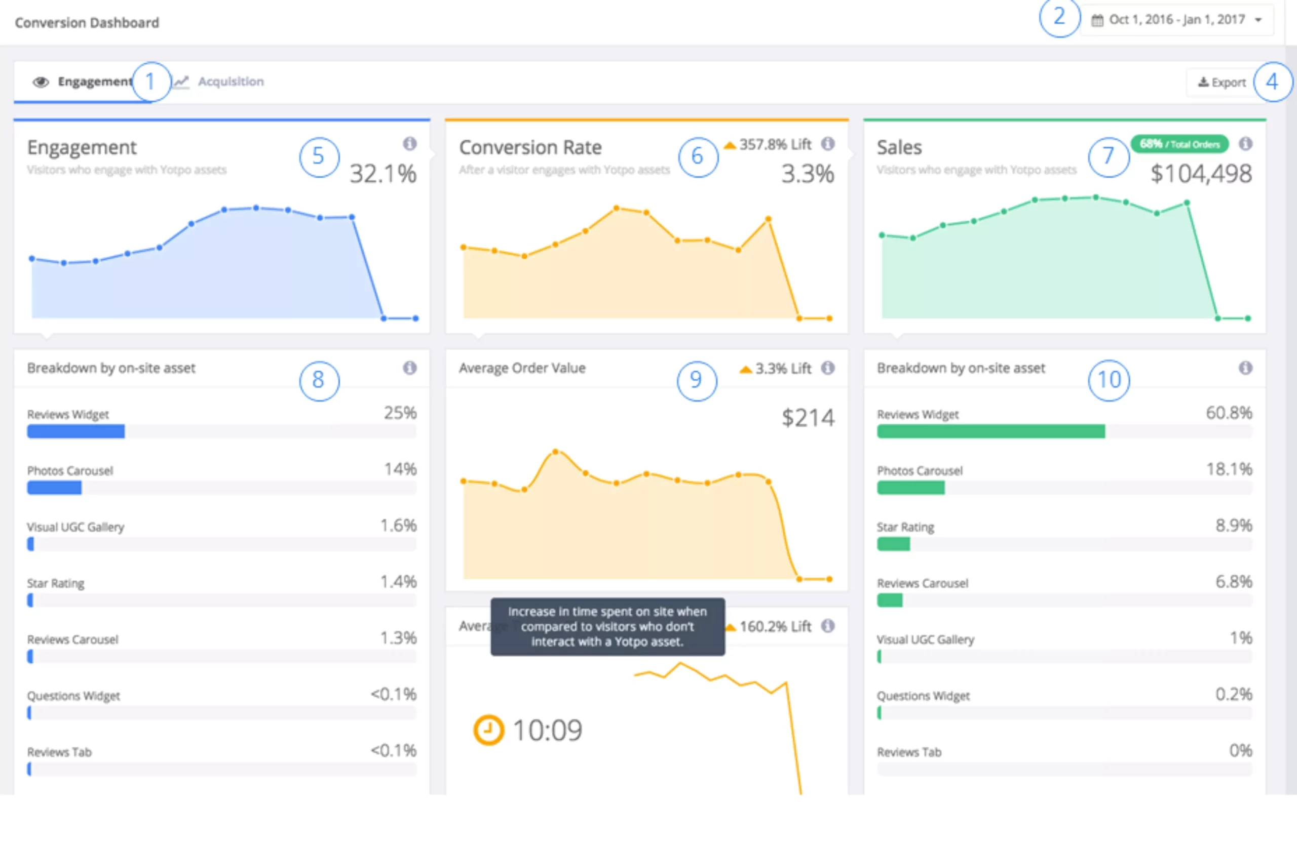Click the green Reviews Widget 60.8% bar

tap(990, 431)
